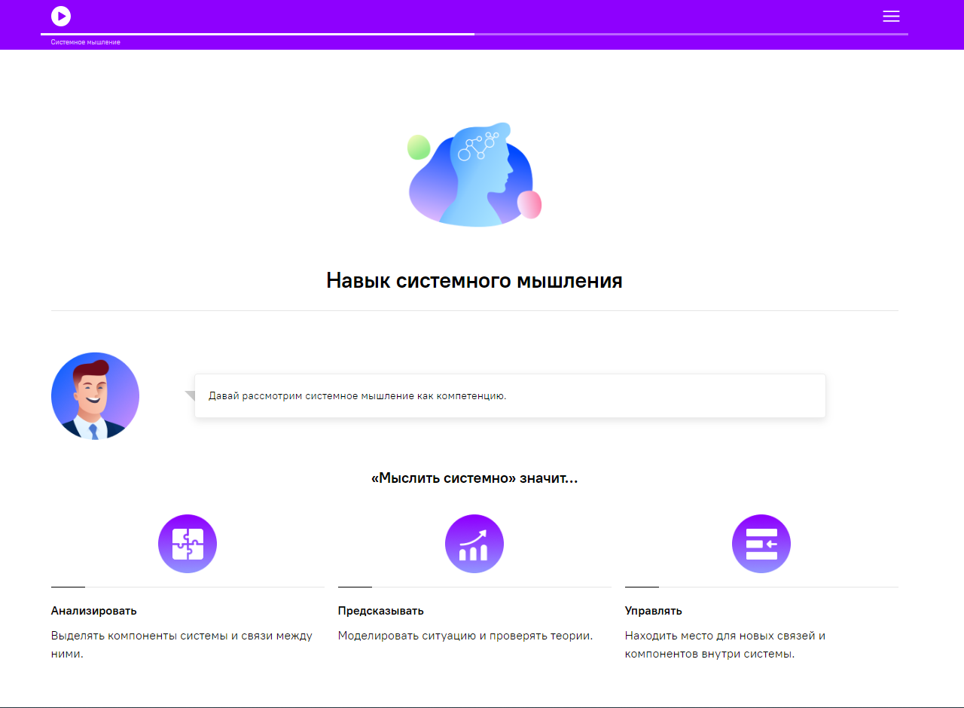Click the speech bubble starting with 'Давай рассмотрим'
This screenshot has width=964, height=708.
[x=510, y=396]
